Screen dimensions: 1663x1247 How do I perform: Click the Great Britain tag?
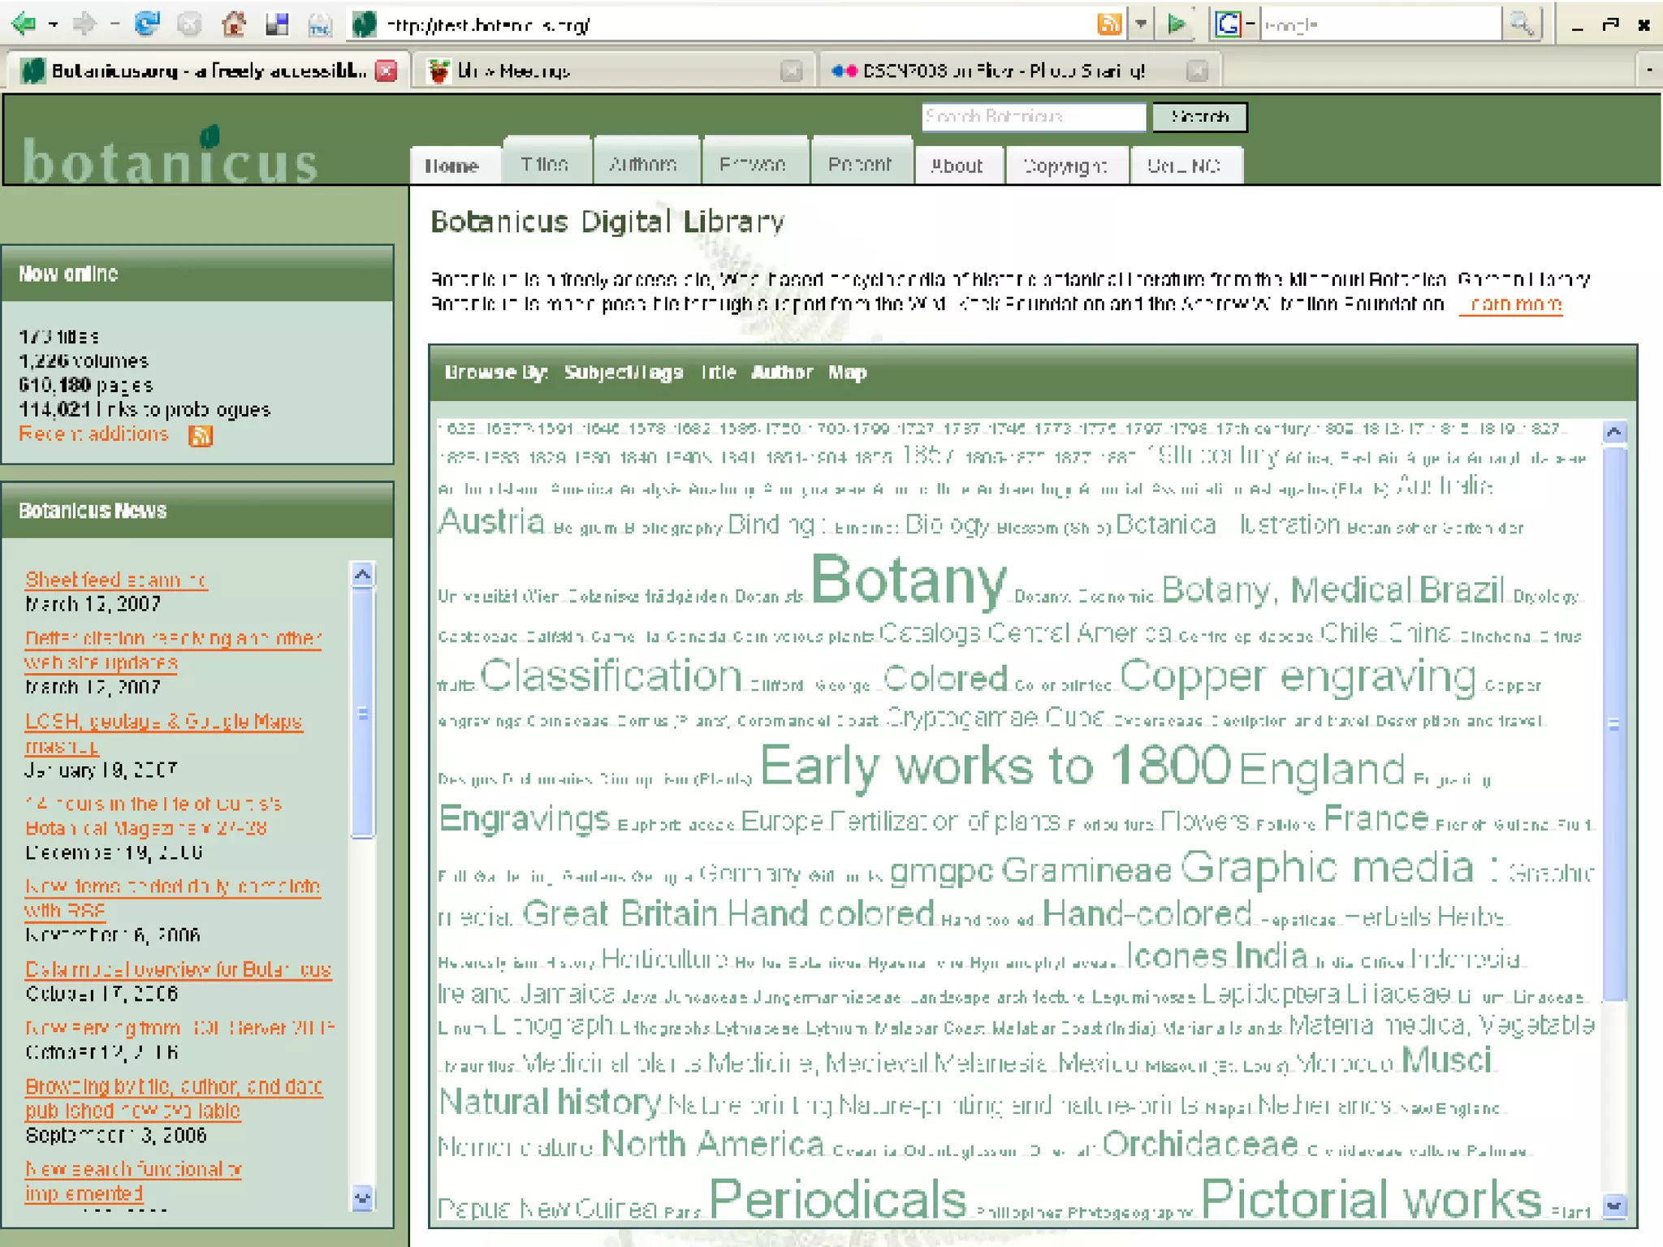(620, 913)
